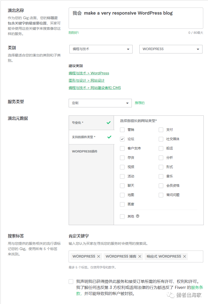This screenshot has width=208, height=304.
Task: Check the 社交媒体 checkbox
Action: pyautogui.click(x=161, y=139)
